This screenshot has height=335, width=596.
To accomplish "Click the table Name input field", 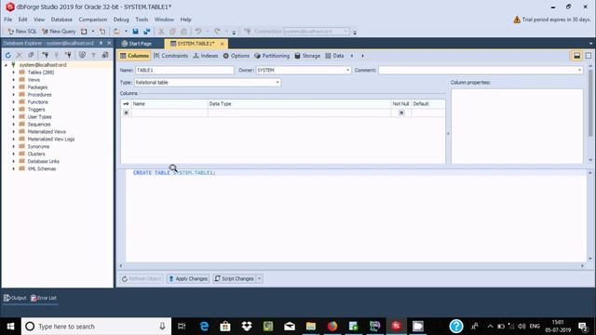I will click(x=184, y=71).
